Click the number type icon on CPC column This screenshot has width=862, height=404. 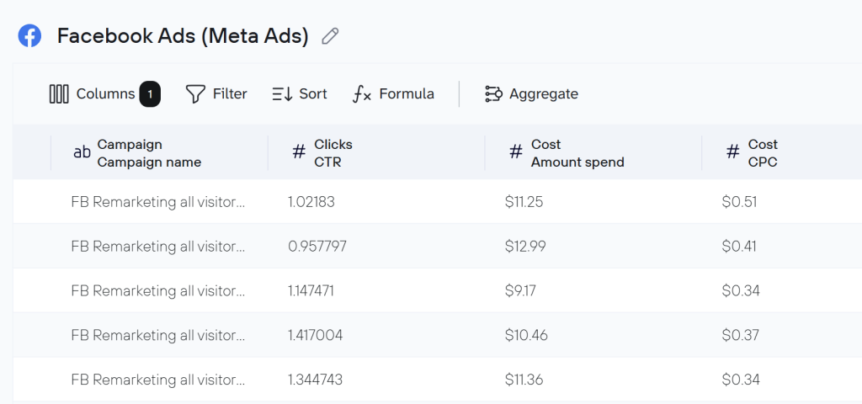click(733, 152)
